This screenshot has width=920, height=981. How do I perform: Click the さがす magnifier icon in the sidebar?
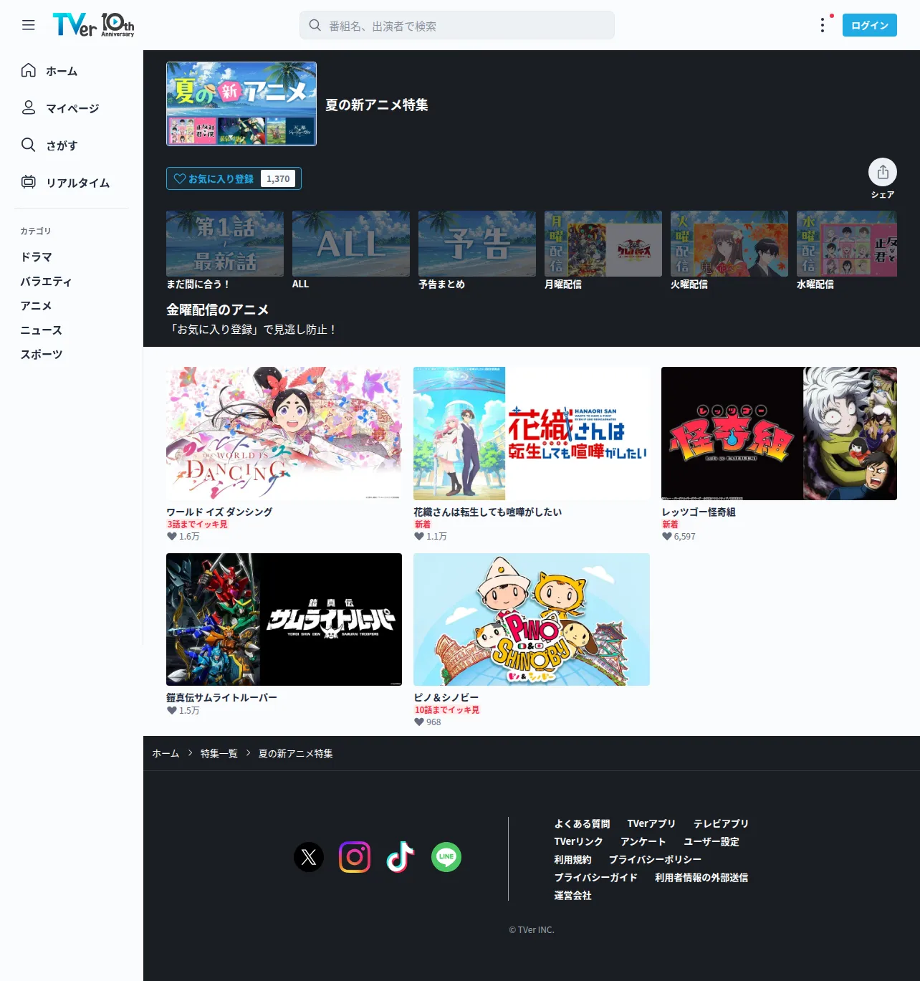(x=29, y=145)
